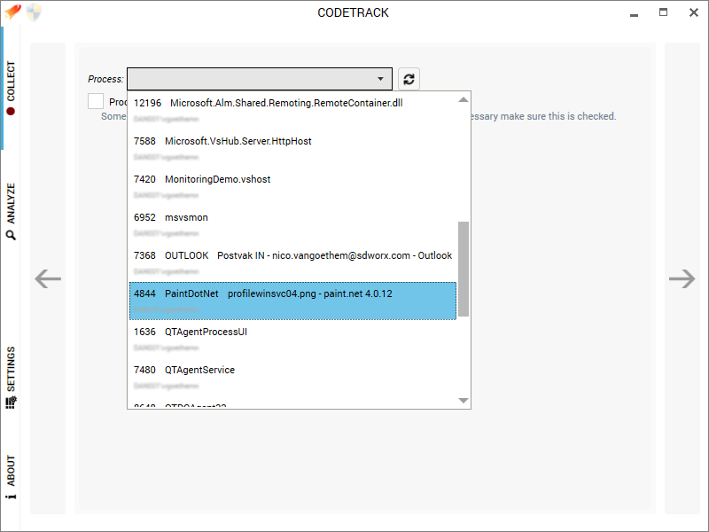Viewport: 709px width, 532px height.
Task: Collapse the Process dropdown using its arrow
Action: click(x=381, y=79)
